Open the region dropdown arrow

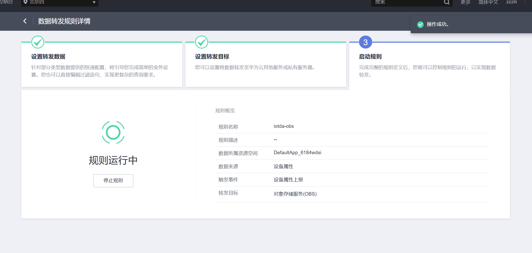(94, 2)
